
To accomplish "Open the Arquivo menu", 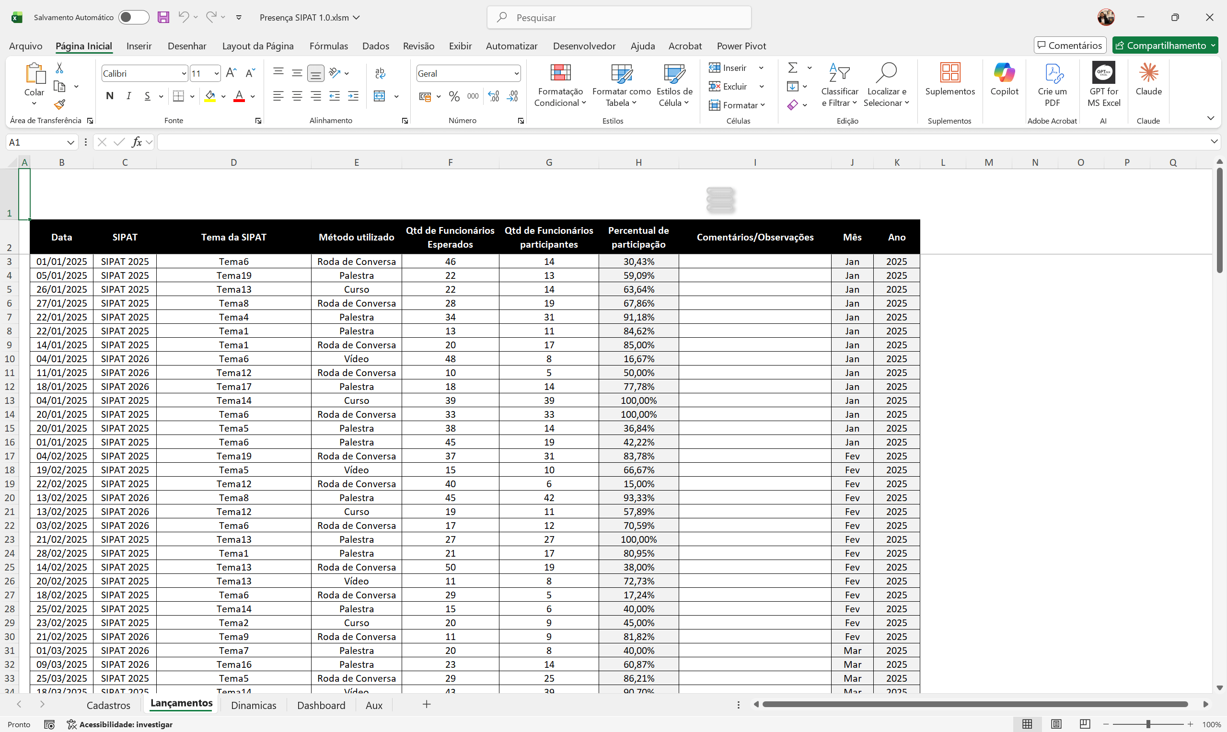I will [26, 46].
